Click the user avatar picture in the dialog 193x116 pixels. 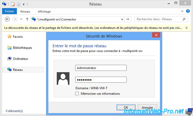click(x=63, y=78)
